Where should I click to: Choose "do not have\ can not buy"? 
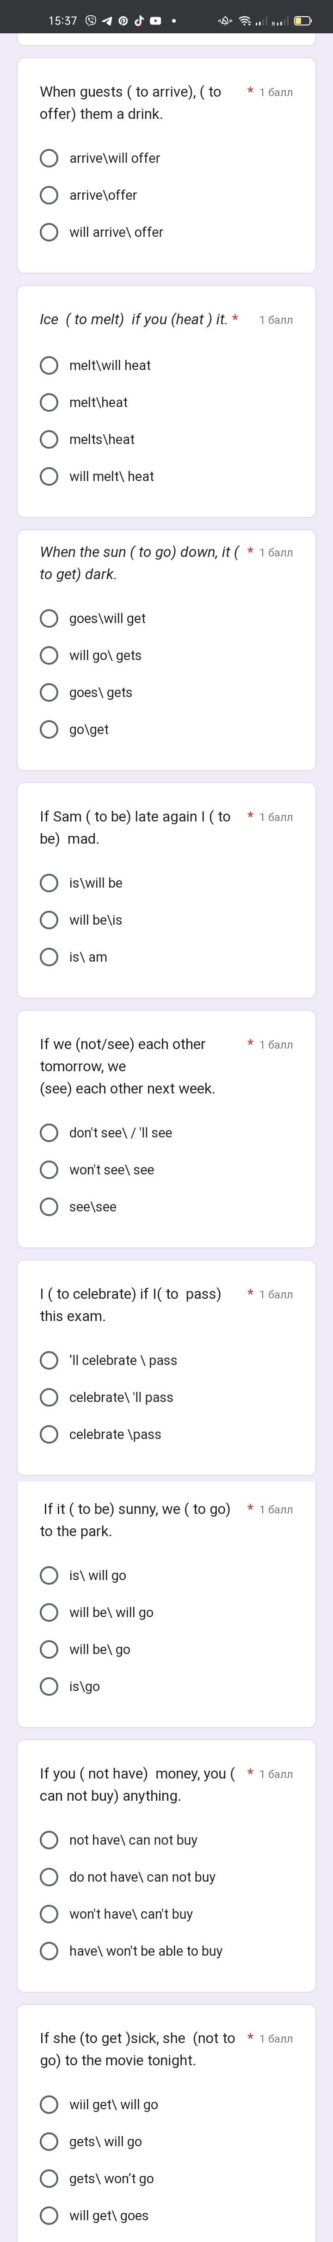(49, 1878)
